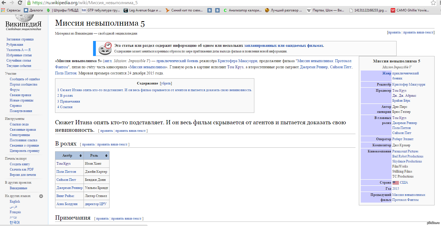Switch to Français language version

(x=15, y=212)
